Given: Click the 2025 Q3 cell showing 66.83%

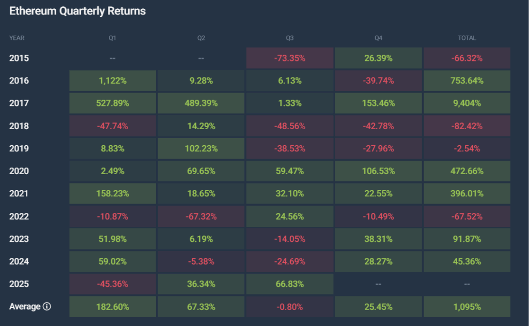Looking at the screenshot, I should pyautogui.click(x=290, y=284).
